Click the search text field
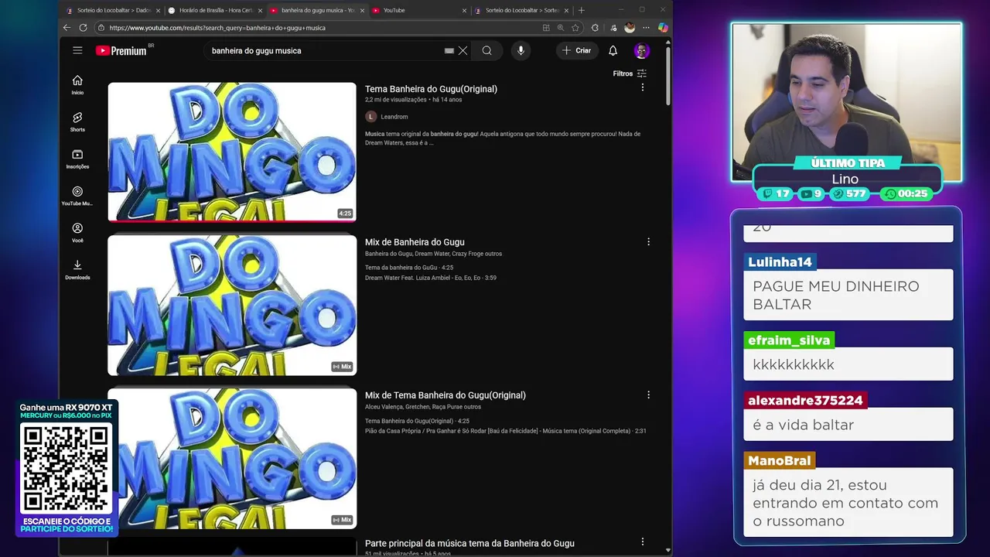This screenshot has width=990, height=557. tap(325, 50)
